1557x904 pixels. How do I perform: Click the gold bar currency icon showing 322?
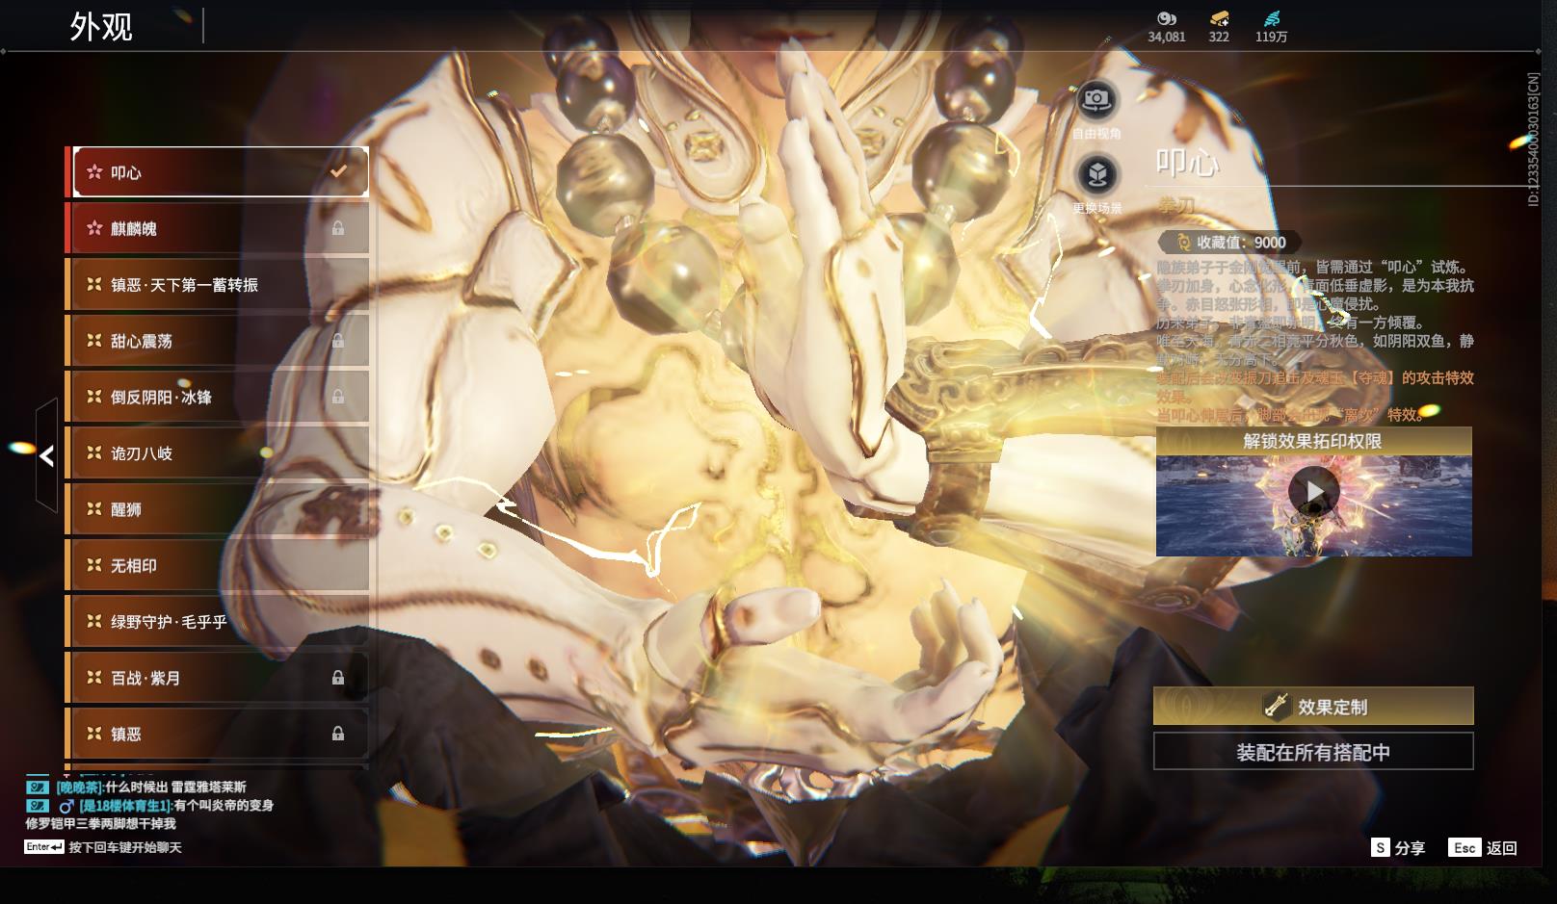click(x=1219, y=18)
